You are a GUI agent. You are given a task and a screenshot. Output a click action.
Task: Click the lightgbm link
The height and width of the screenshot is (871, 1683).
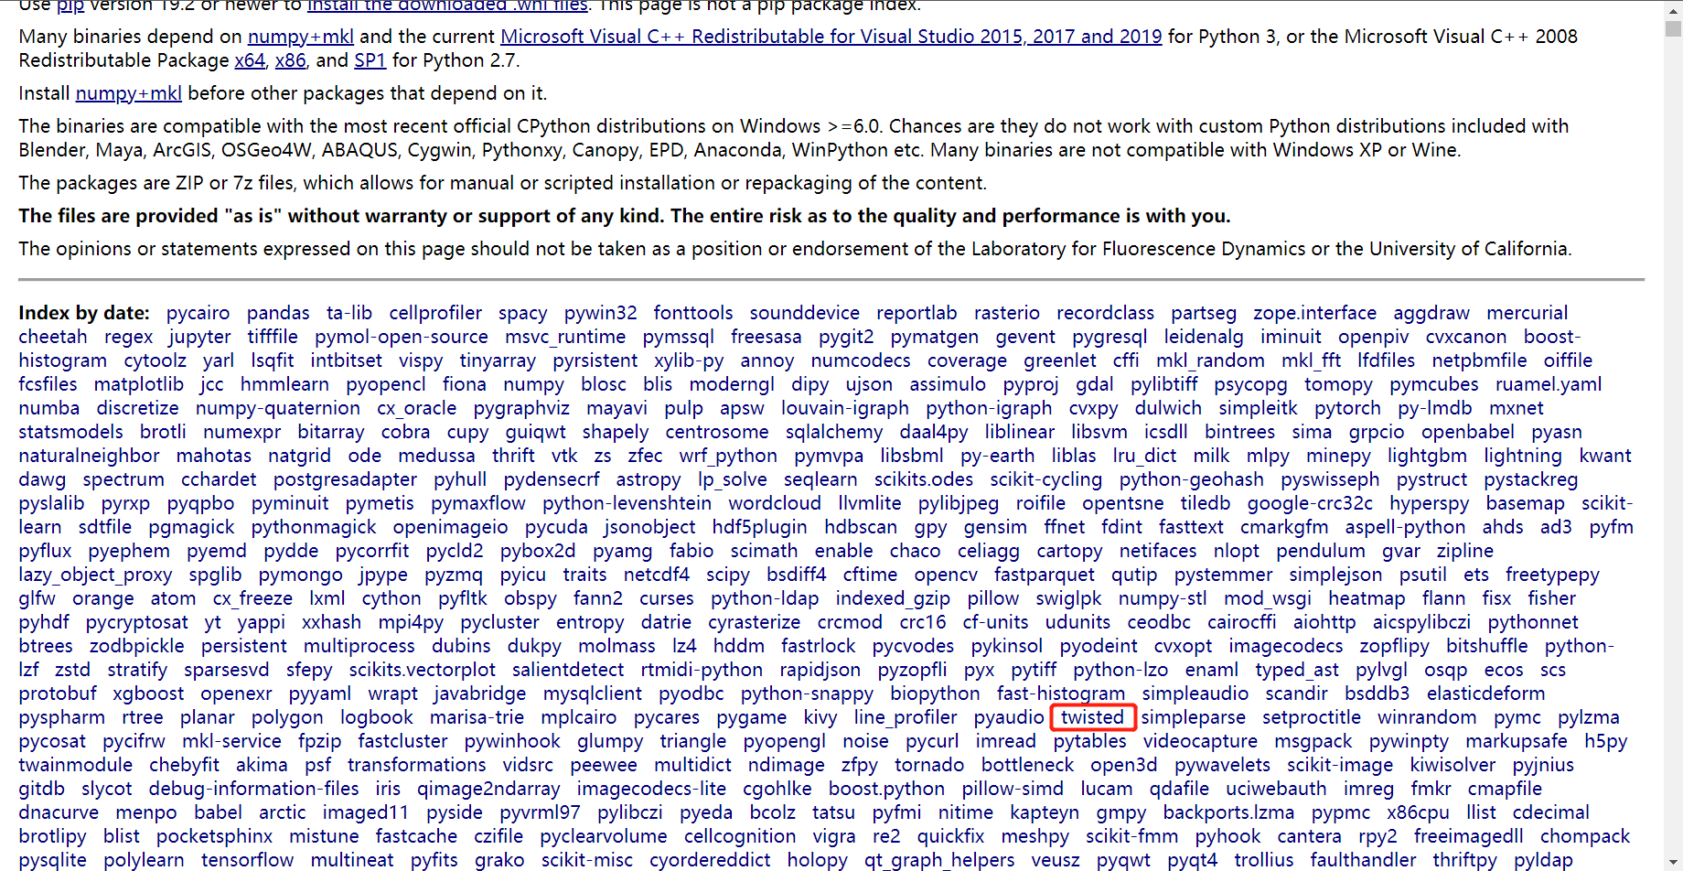click(x=1427, y=456)
